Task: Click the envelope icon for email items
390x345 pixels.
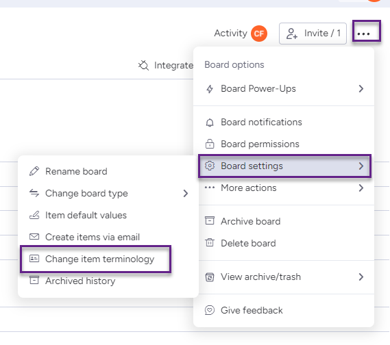Action: pos(34,237)
